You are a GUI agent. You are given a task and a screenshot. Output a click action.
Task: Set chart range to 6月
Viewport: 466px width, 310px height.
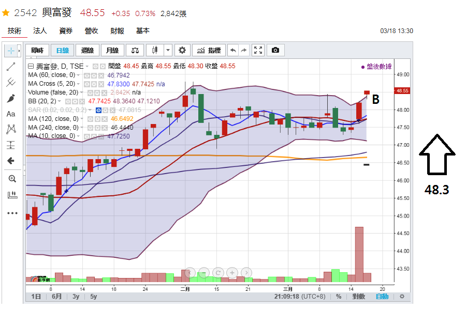coord(56,297)
